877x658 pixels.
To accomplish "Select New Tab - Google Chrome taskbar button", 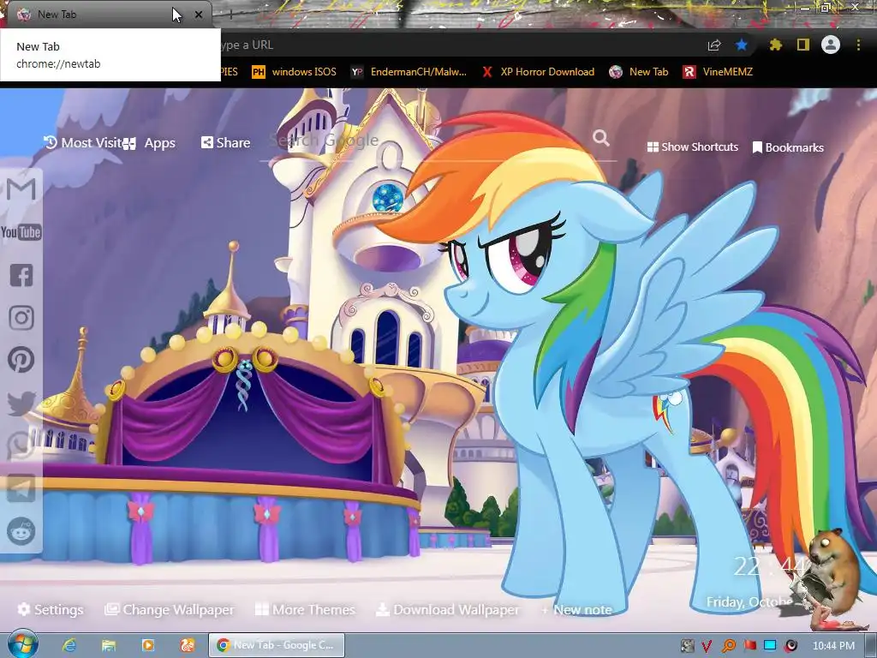I will (x=277, y=645).
